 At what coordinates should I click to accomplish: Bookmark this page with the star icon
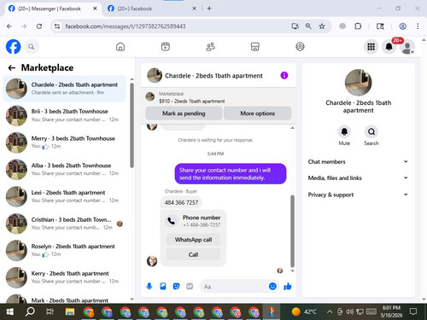[x=322, y=26]
